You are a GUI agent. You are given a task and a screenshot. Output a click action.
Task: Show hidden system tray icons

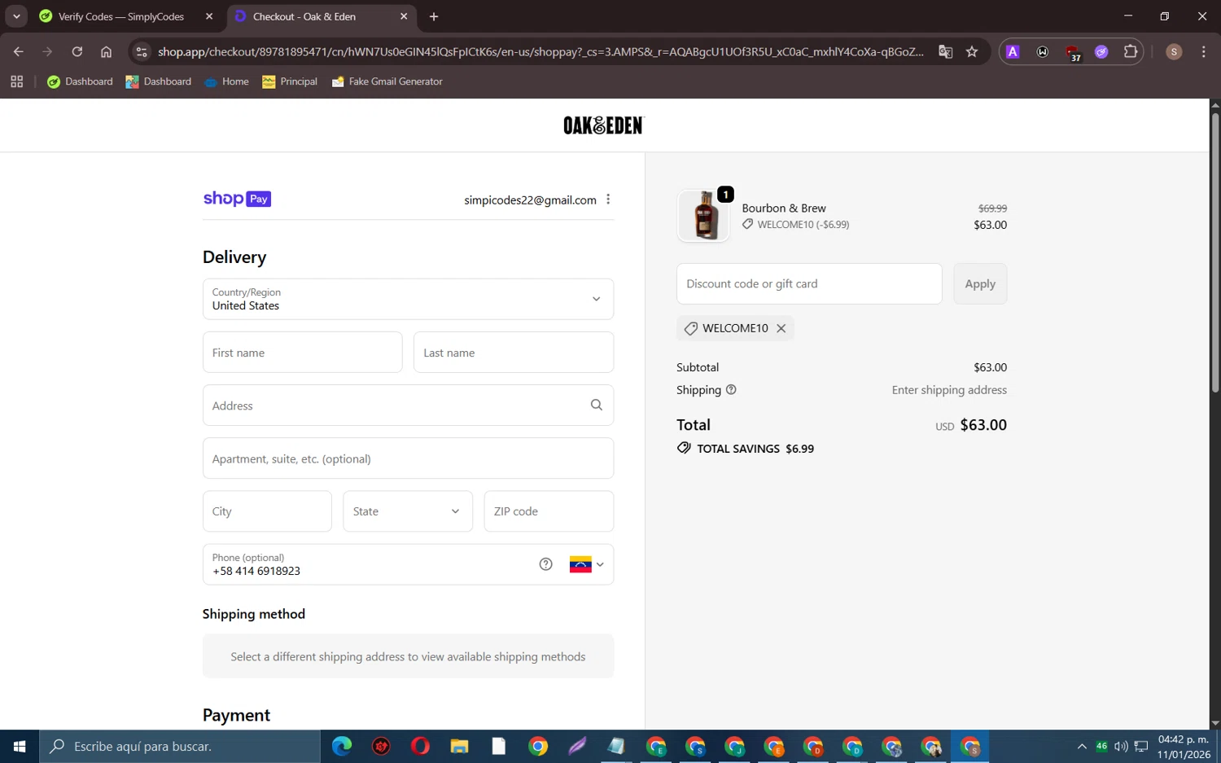pyautogui.click(x=1082, y=746)
